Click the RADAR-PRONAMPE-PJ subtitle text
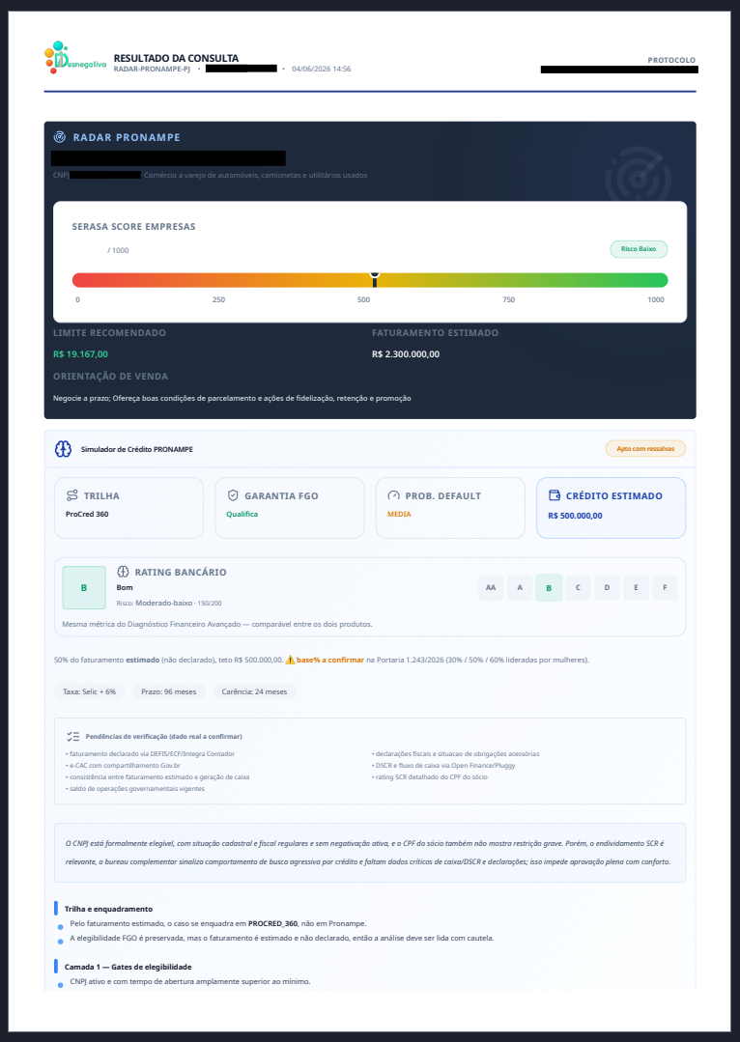The height and width of the screenshot is (1042, 740). tap(152, 70)
